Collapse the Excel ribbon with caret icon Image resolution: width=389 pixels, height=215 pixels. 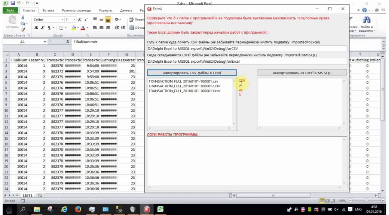358,10
